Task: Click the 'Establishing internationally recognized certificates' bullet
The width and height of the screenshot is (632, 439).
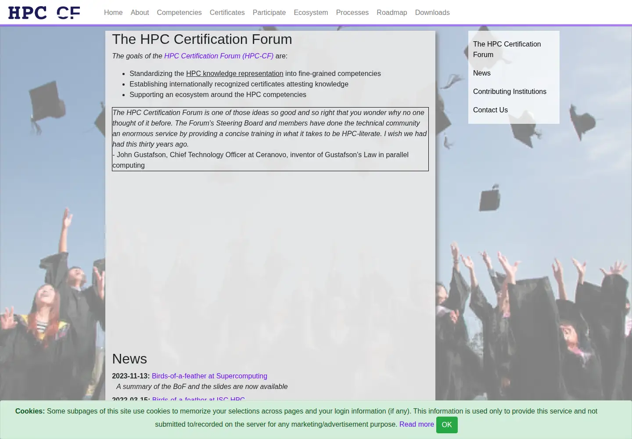Action: (x=239, y=84)
